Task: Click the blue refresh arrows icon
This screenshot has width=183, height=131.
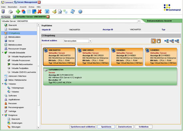Action: tap(73, 12)
